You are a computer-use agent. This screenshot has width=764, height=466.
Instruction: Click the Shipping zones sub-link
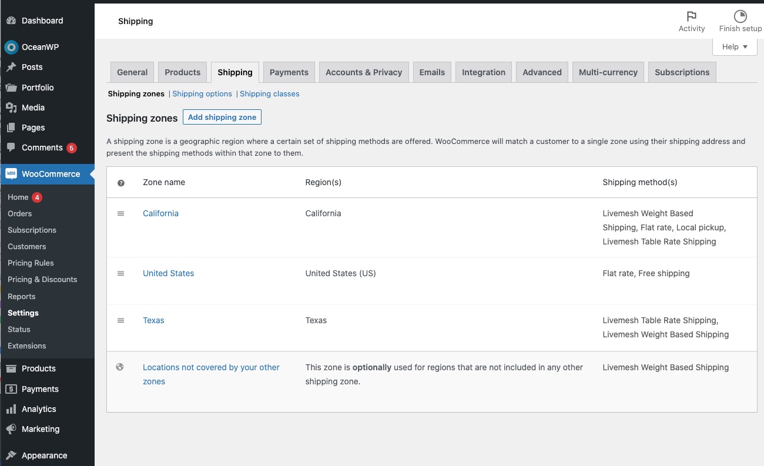coord(136,94)
